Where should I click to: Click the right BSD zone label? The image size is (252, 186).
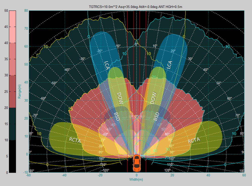pos(157,116)
